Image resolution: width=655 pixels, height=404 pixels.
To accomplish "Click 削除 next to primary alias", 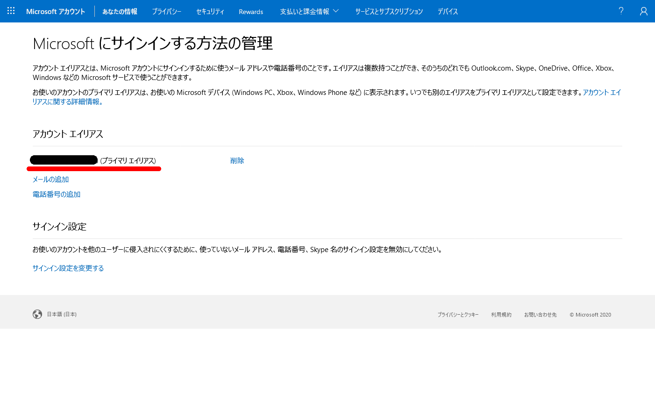I will click(x=237, y=160).
